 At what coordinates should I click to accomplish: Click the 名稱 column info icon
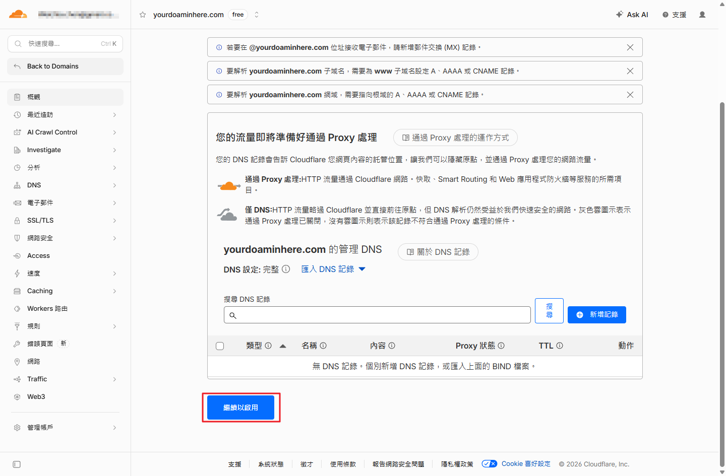point(323,346)
